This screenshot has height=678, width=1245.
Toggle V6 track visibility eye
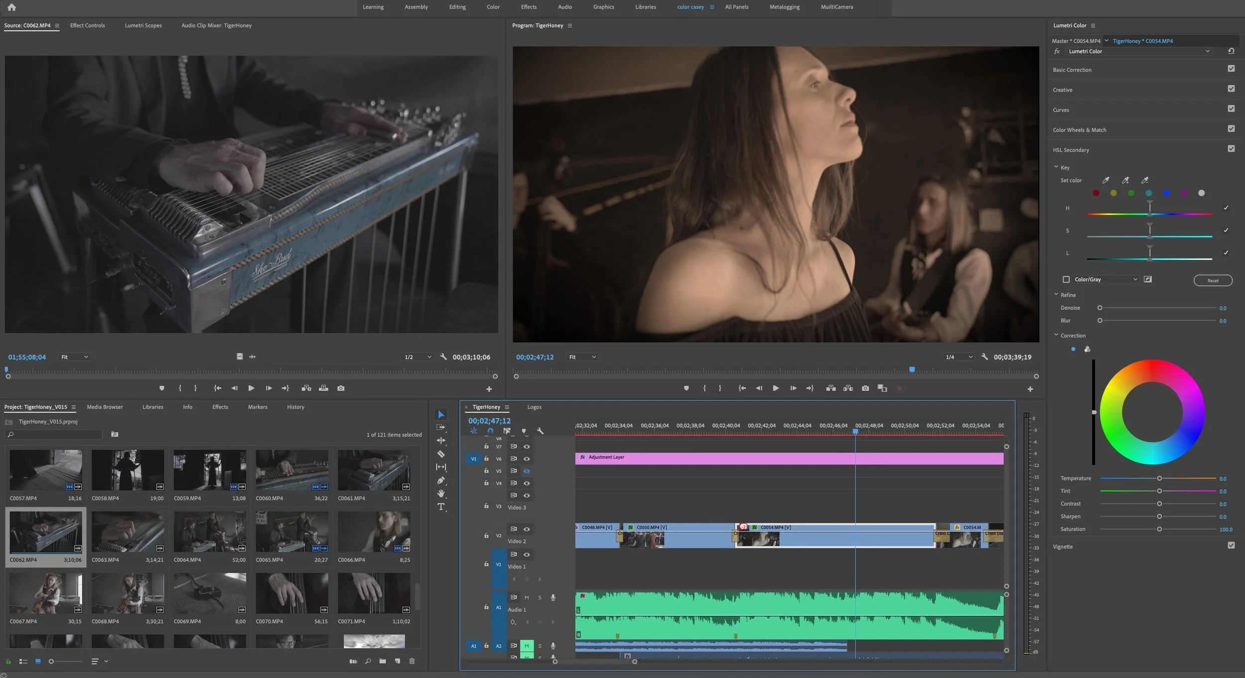click(x=526, y=459)
